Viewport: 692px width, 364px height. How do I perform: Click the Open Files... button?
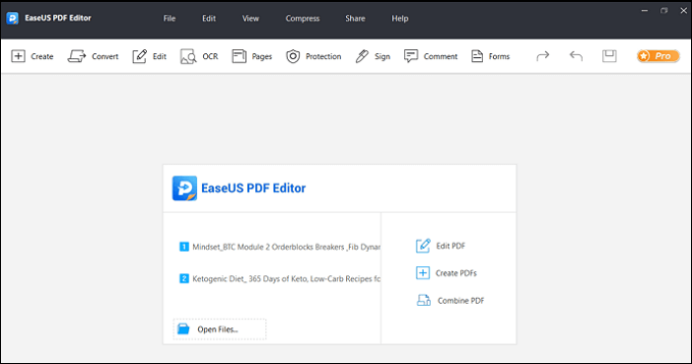pos(220,329)
